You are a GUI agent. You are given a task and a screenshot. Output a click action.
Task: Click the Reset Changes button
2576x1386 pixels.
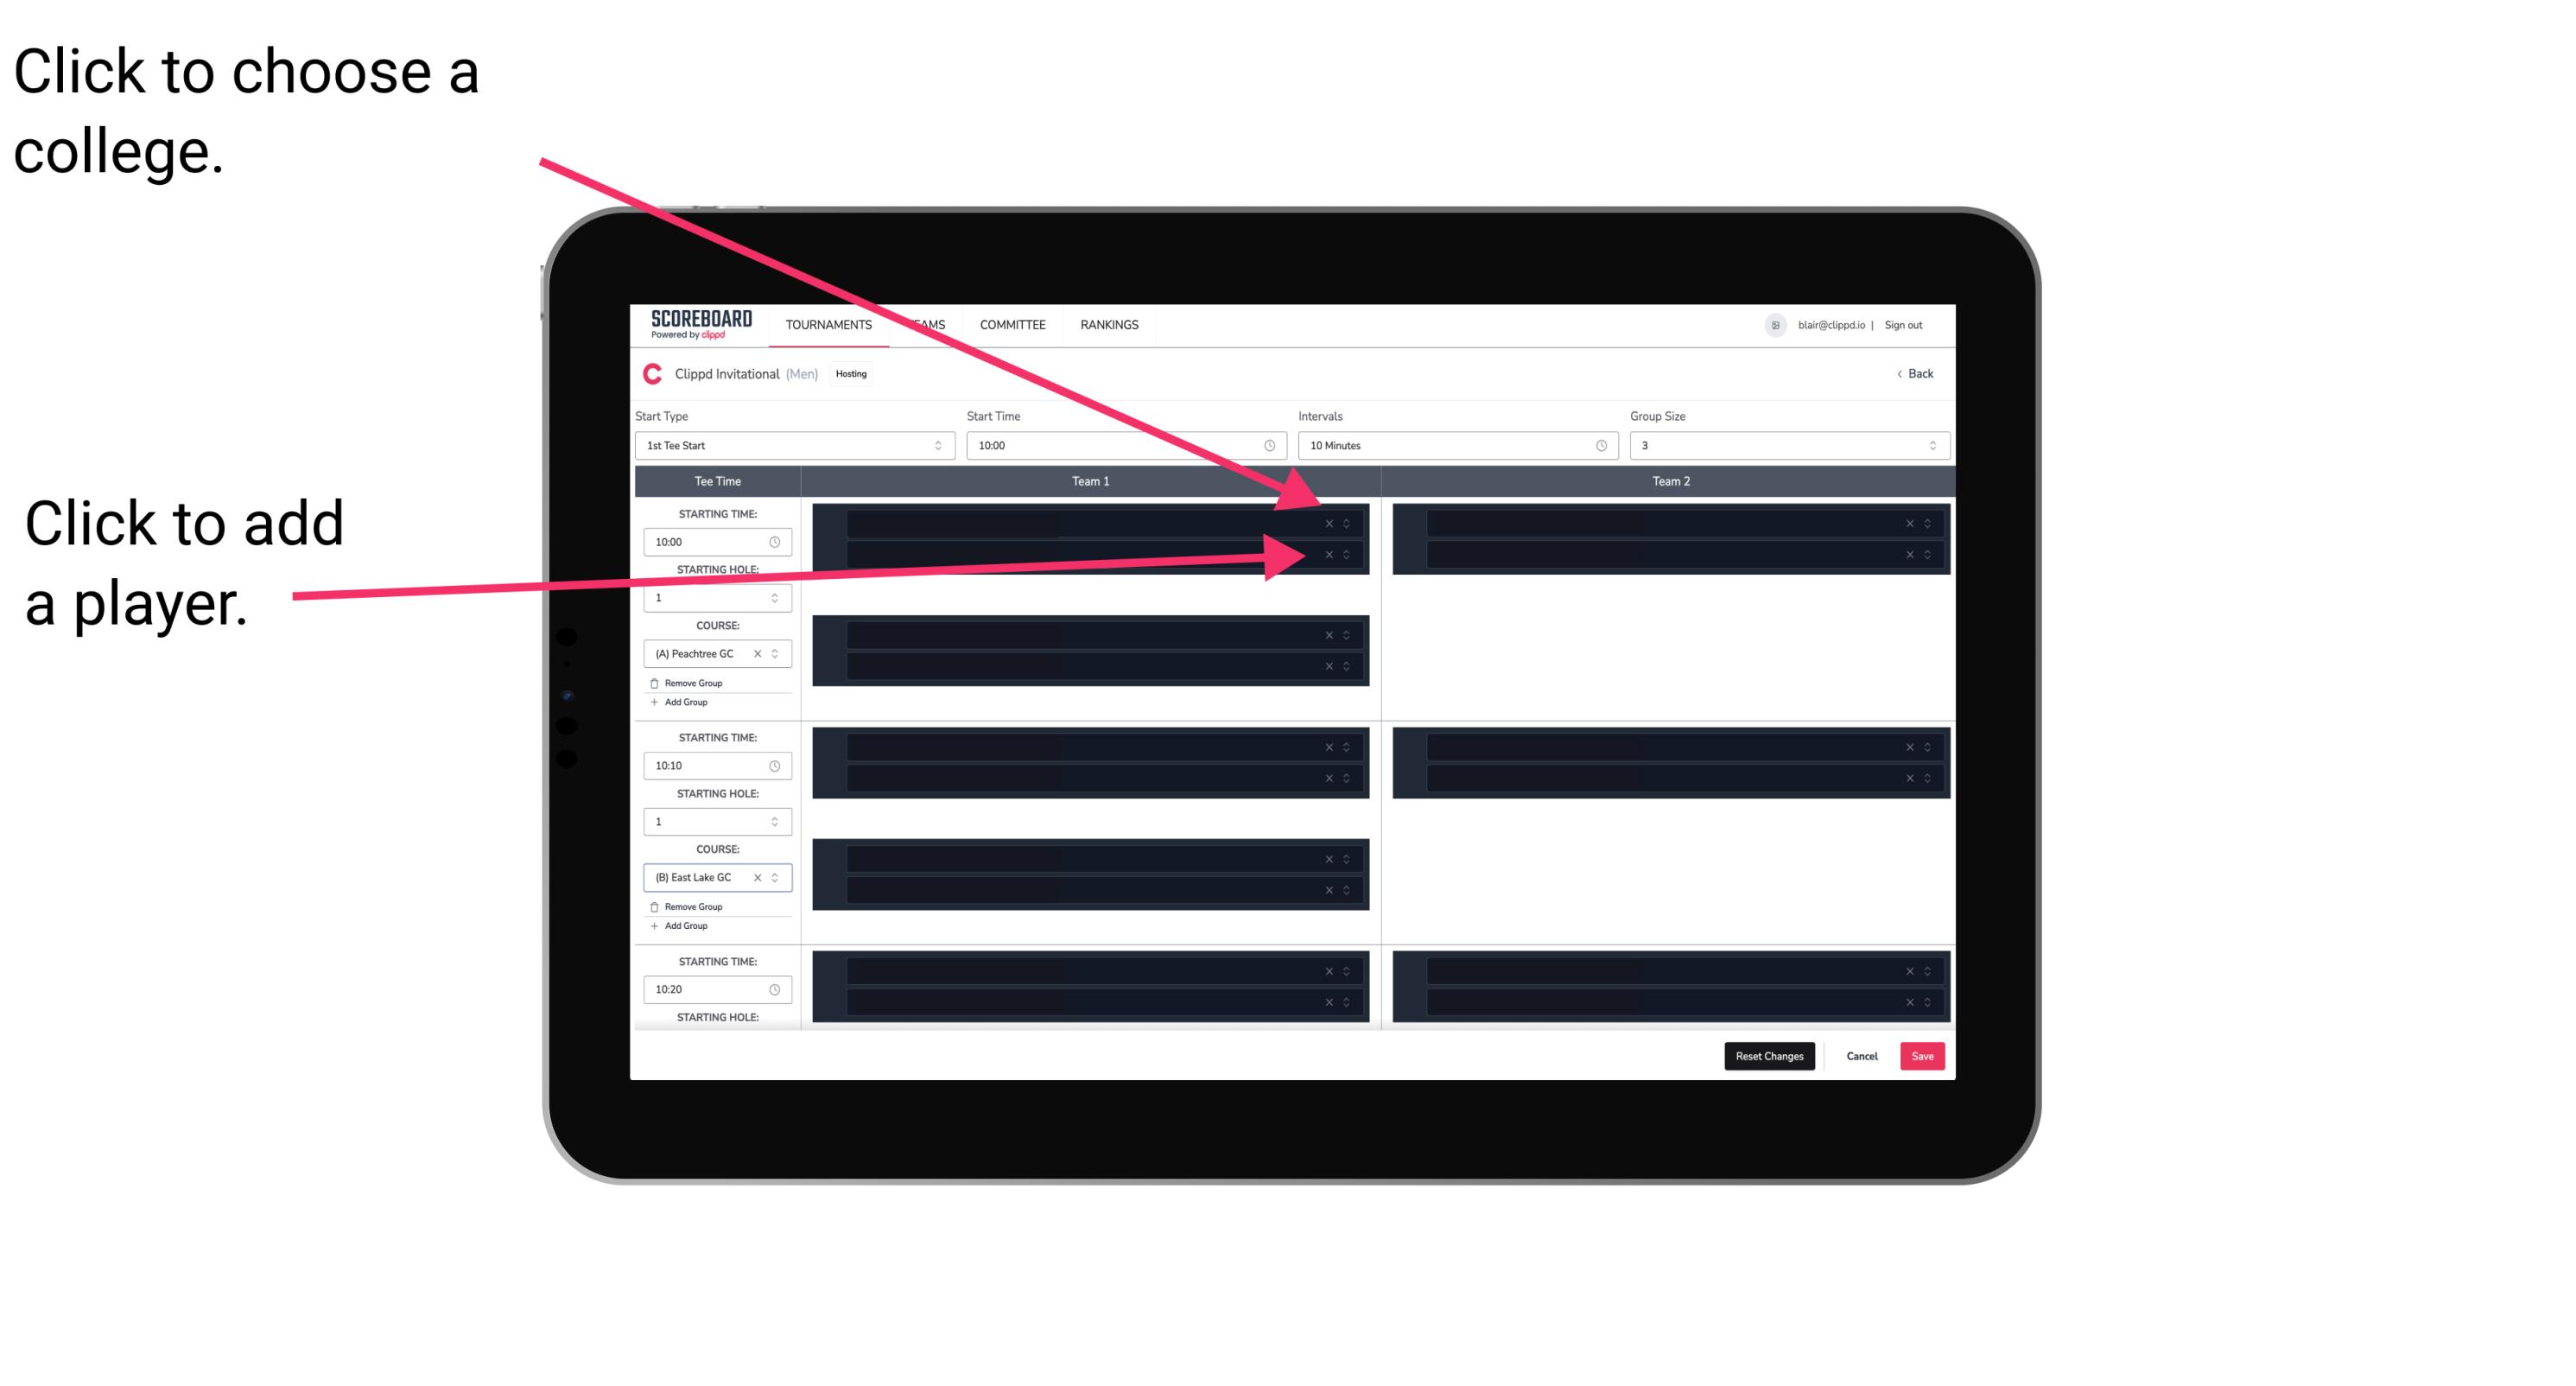coord(1769,1055)
